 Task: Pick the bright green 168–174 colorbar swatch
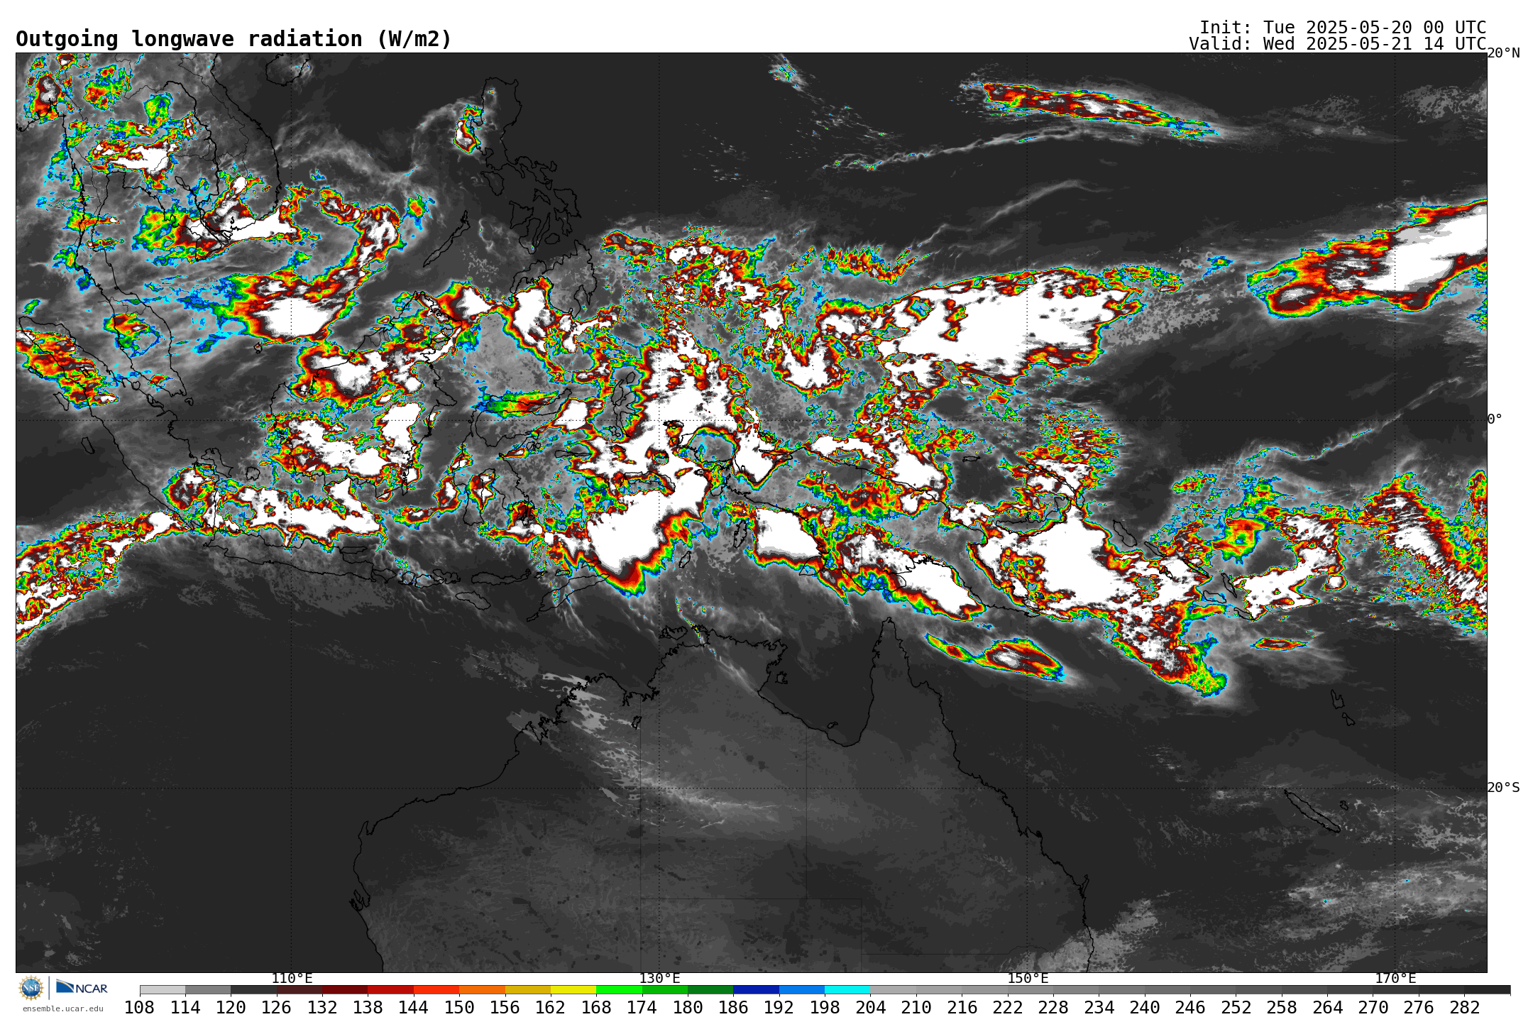click(x=619, y=989)
